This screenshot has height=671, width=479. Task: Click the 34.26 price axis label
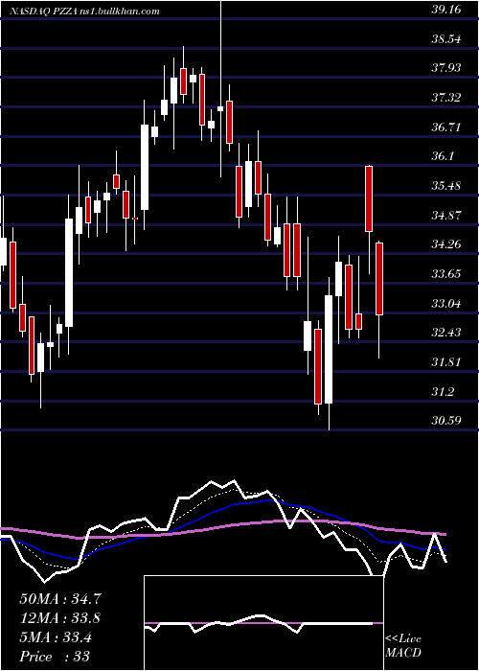coord(446,244)
